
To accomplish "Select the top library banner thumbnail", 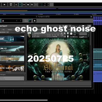I will (12, 39).
